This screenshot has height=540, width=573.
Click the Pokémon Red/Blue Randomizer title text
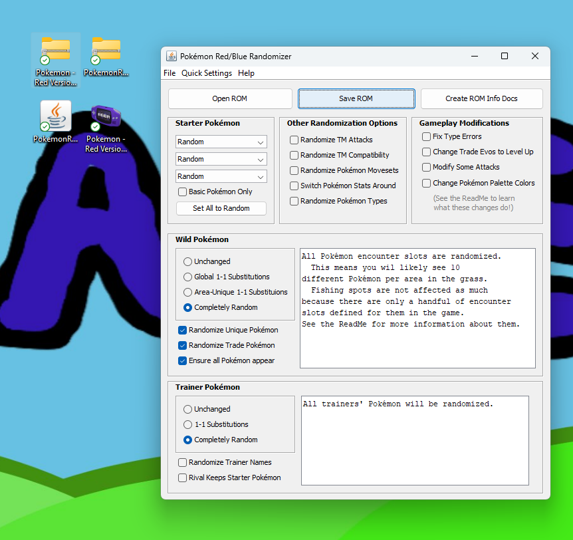[236, 57]
